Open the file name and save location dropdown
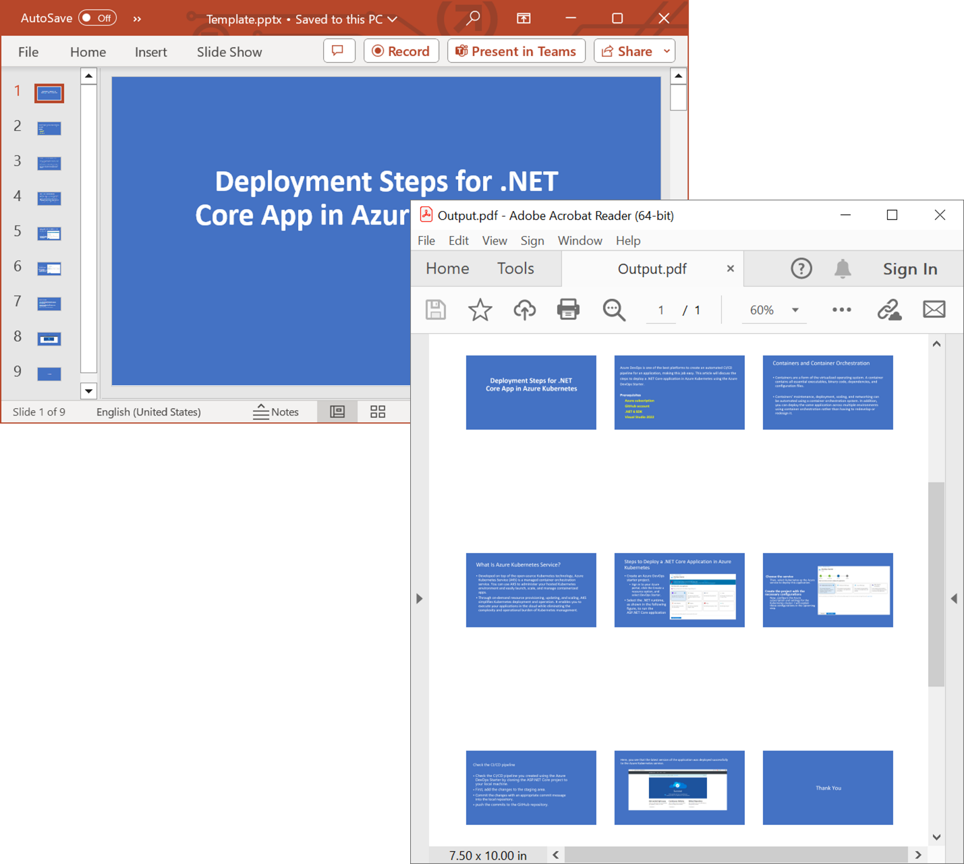 pos(302,20)
